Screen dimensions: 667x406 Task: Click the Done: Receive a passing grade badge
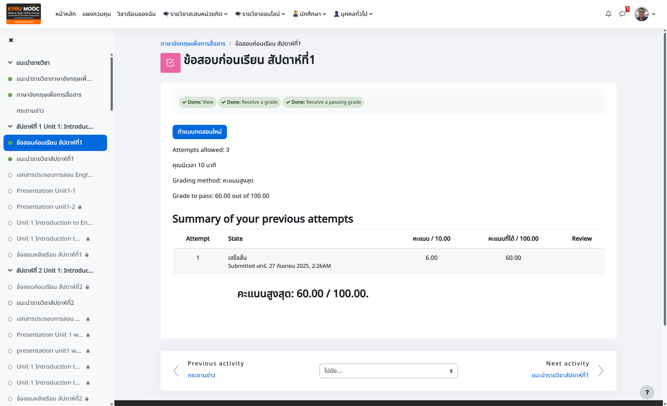pyautogui.click(x=323, y=102)
